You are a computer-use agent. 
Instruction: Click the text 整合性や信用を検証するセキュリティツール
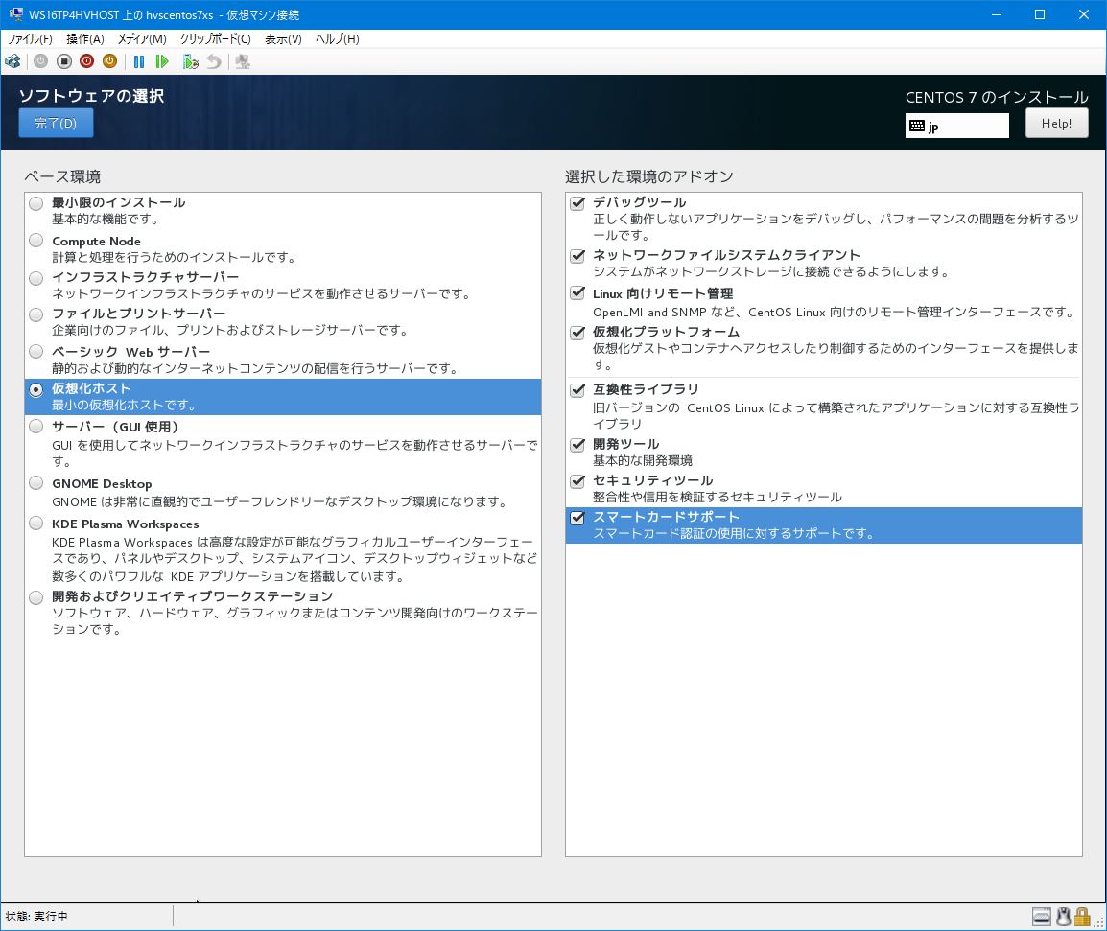[718, 497]
